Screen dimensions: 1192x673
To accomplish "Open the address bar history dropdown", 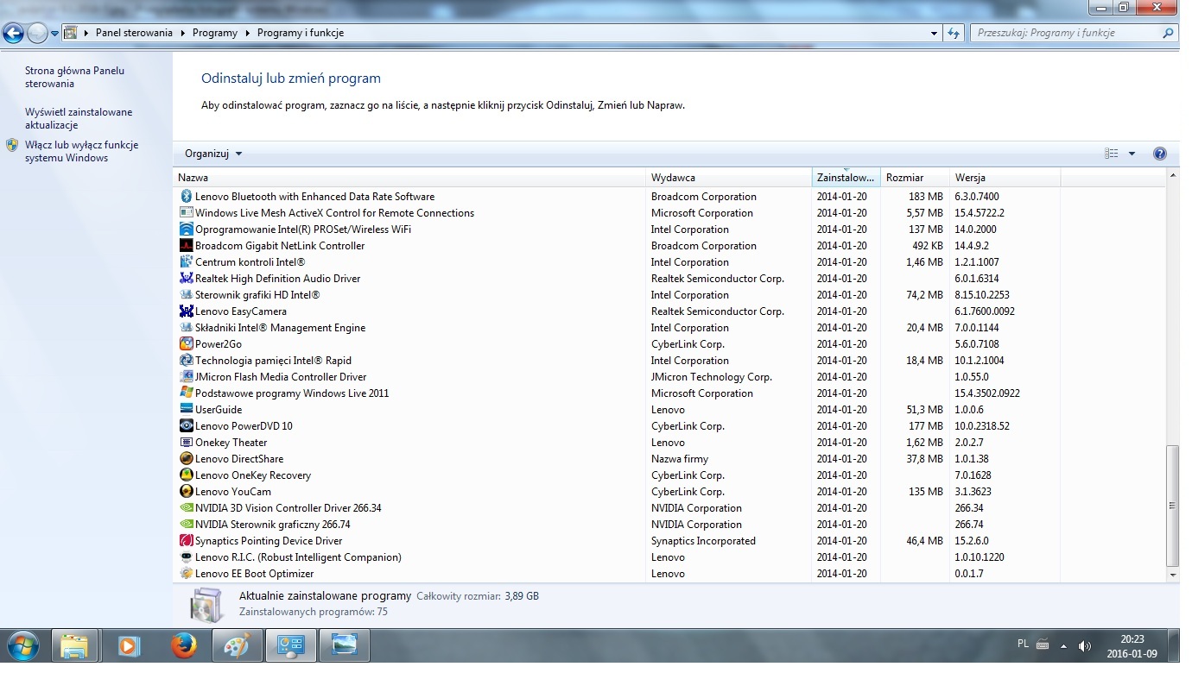I will [x=935, y=34].
